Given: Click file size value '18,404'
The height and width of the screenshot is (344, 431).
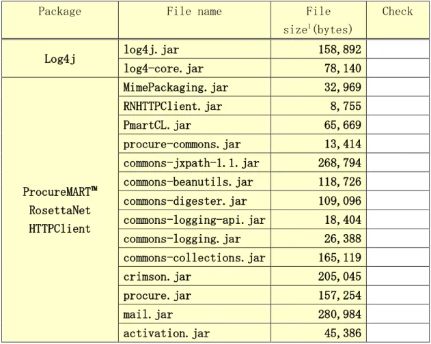Looking at the screenshot, I should coord(343,220).
